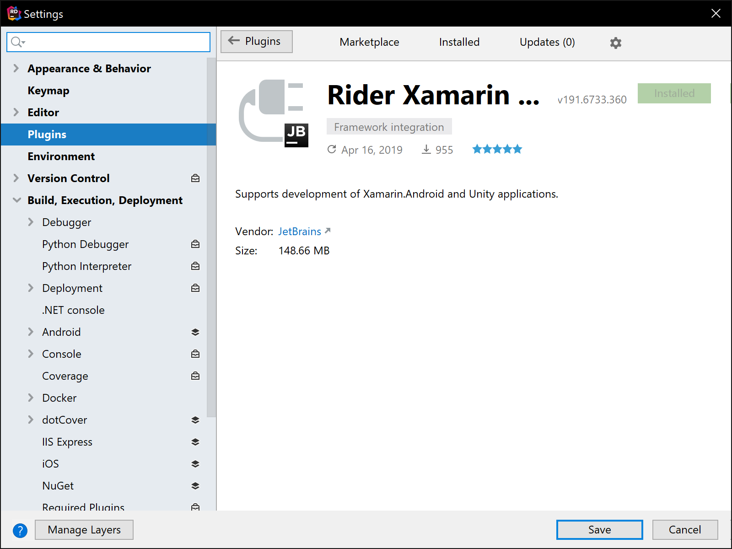Viewport: 732px width, 549px height.
Task: Close the Settings dialog
Action: 716,13
